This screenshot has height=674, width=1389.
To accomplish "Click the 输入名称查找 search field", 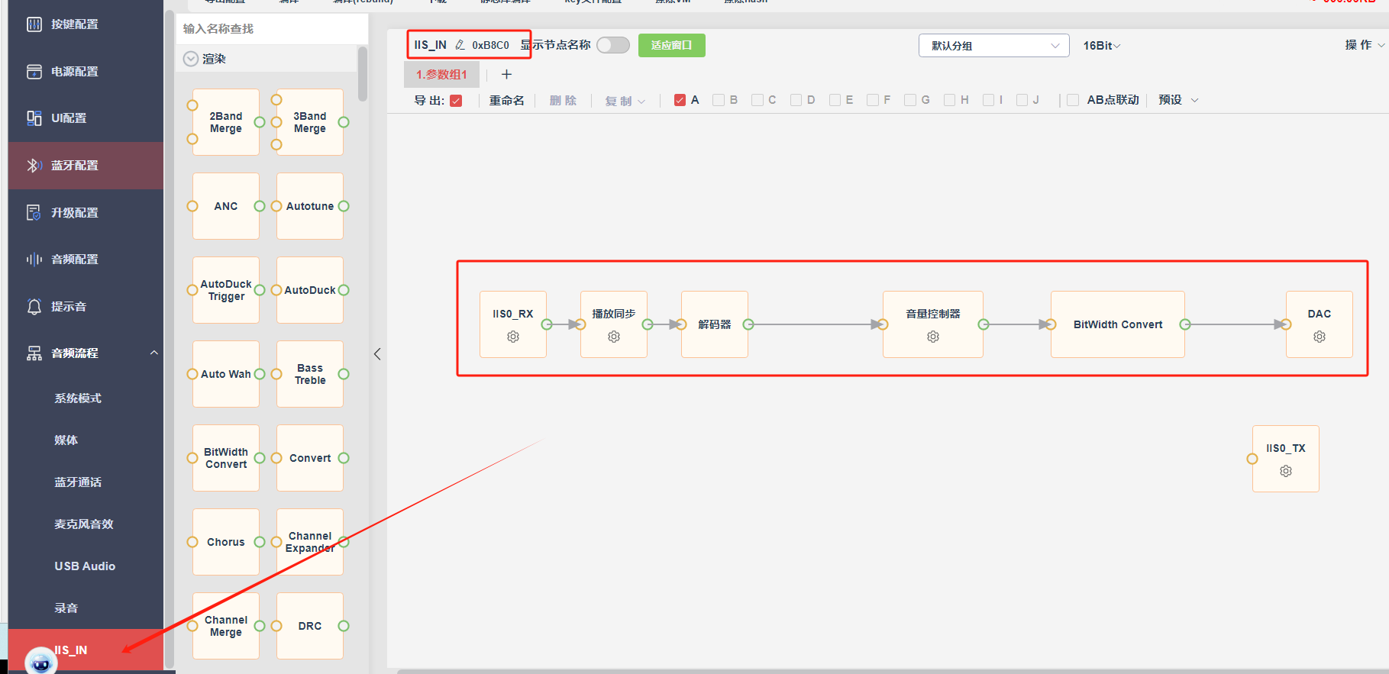I will coord(272,29).
